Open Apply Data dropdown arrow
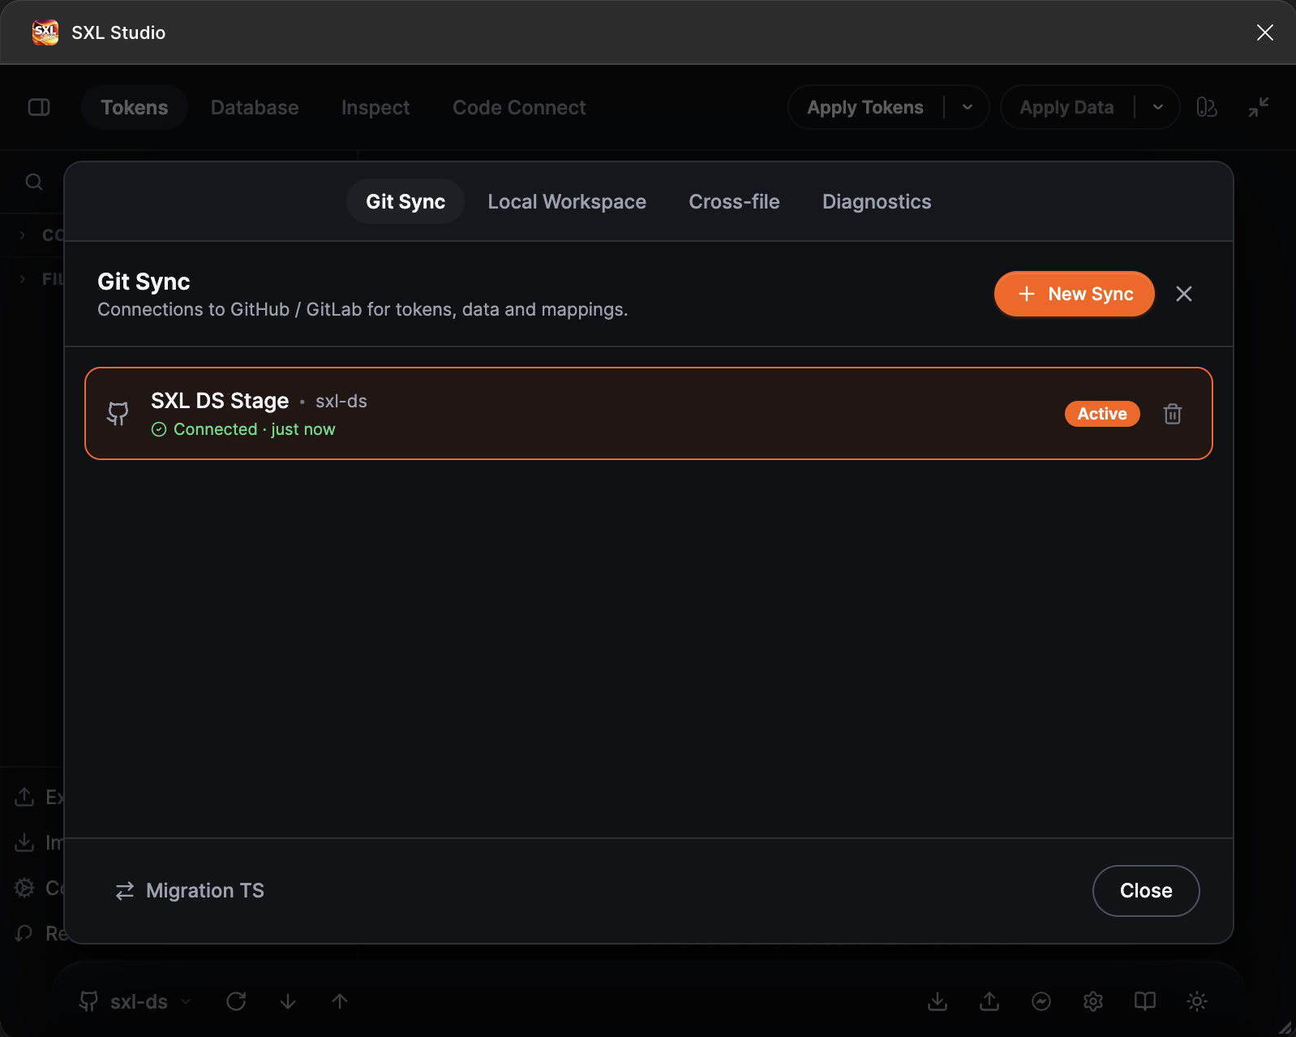The width and height of the screenshot is (1296, 1037). 1158,107
